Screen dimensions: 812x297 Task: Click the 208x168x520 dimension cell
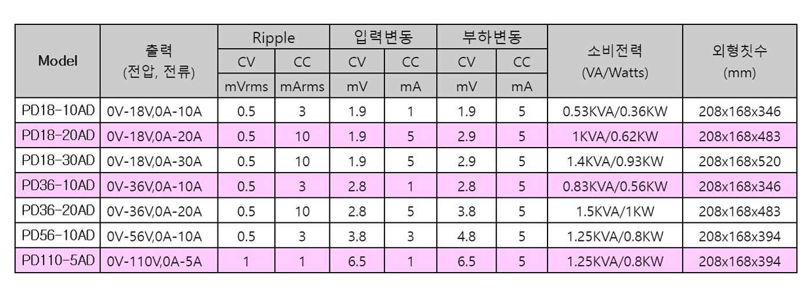pos(739,160)
